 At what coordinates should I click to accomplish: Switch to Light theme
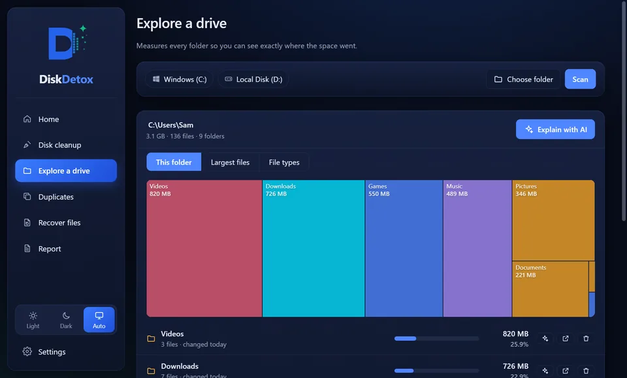[33, 320]
